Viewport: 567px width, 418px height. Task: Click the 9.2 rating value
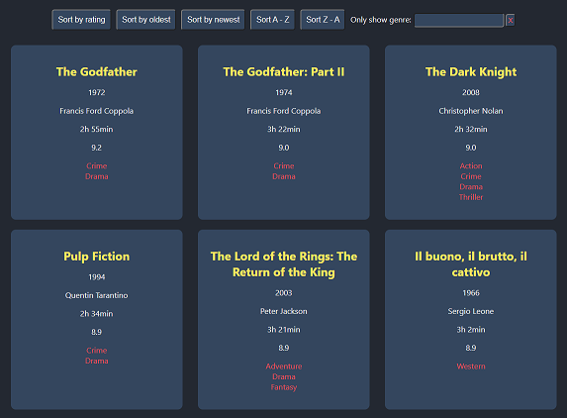[x=97, y=148]
